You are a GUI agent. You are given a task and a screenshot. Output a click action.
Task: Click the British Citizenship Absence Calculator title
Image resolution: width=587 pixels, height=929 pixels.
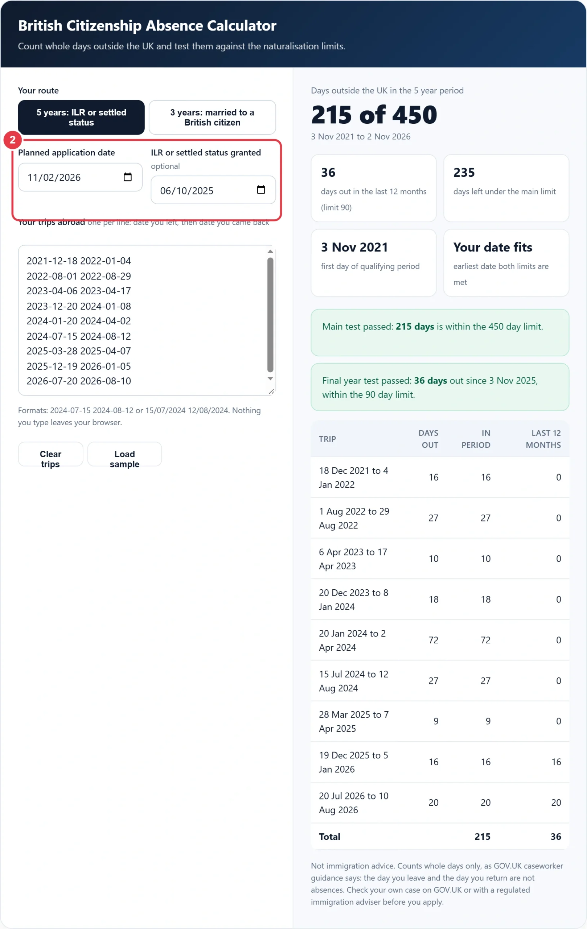click(147, 26)
